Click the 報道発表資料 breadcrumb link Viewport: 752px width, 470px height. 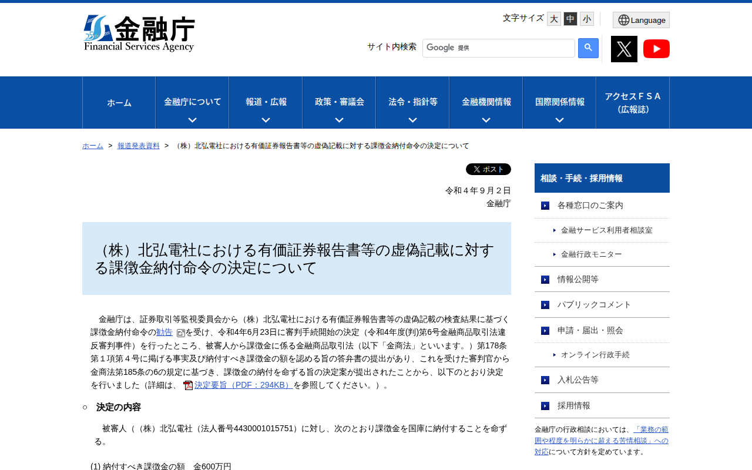pyautogui.click(x=139, y=146)
